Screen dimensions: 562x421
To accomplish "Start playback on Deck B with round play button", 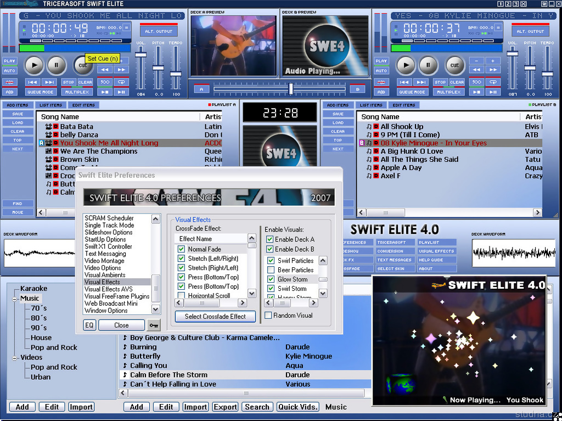I will click(406, 65).
